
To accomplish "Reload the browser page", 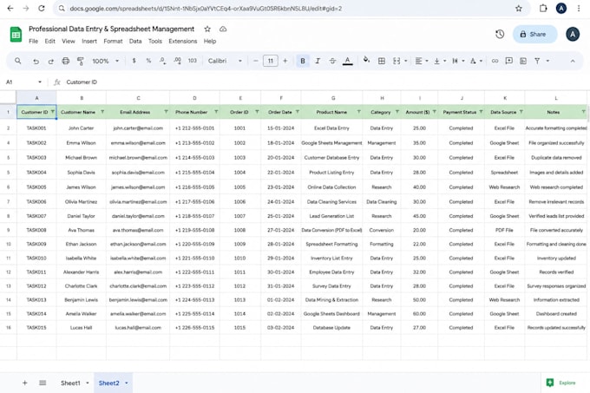I will click(x=42, y=8).
